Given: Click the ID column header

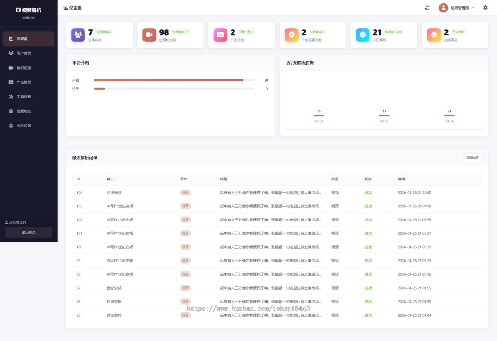Looking at the screenshot, I should point(78,179).
